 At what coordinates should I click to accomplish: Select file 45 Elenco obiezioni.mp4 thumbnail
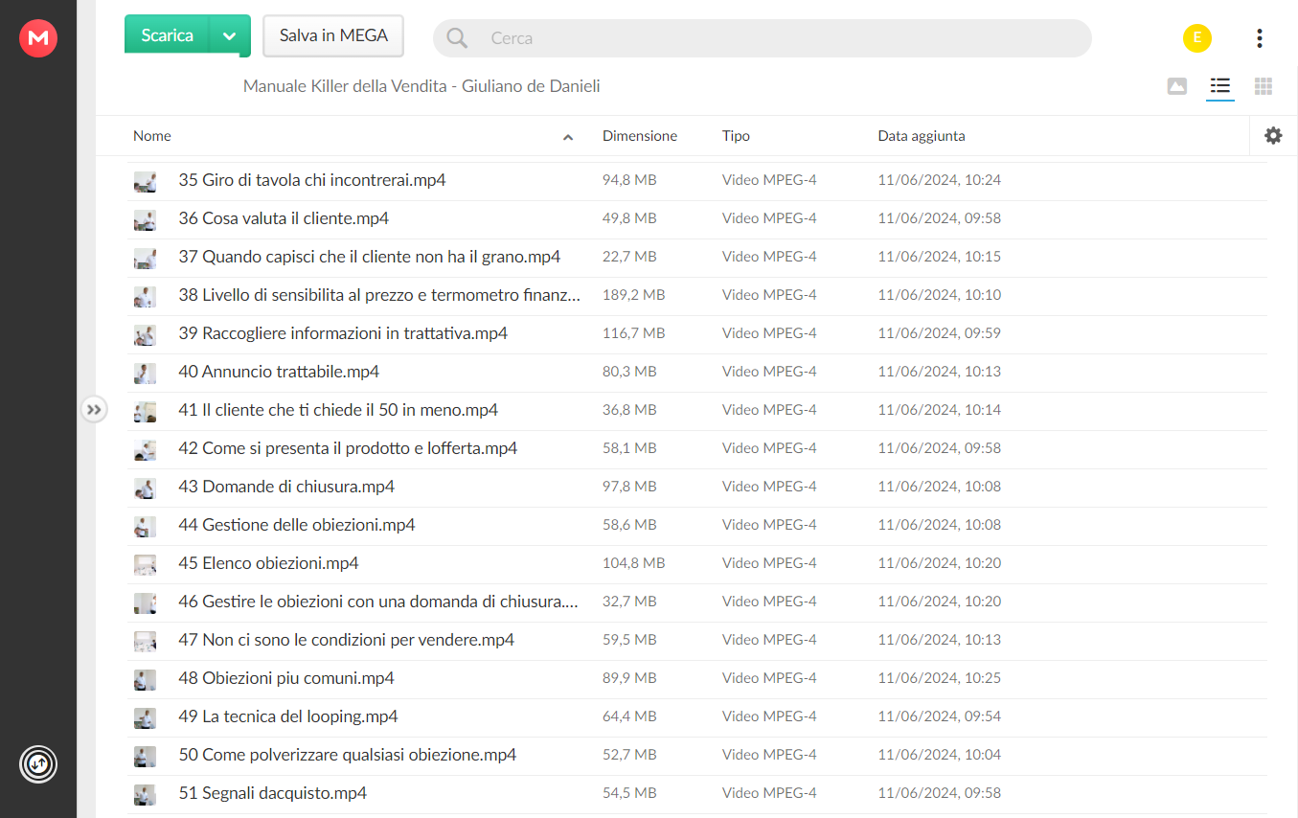[145, 563]
